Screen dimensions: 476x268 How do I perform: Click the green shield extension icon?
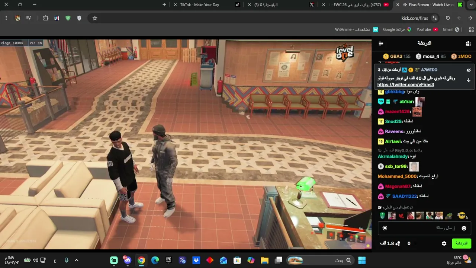tap(68, 18)
